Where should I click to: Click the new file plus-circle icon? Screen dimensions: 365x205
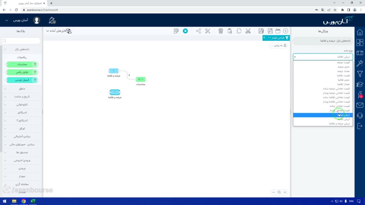coord(285,31)
